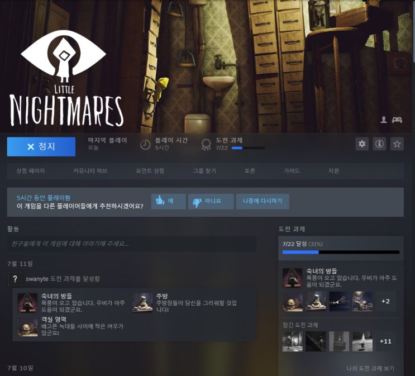415x376 pixels.
Task: Click third locked achievement icon
Action: [x=339, y=341]
